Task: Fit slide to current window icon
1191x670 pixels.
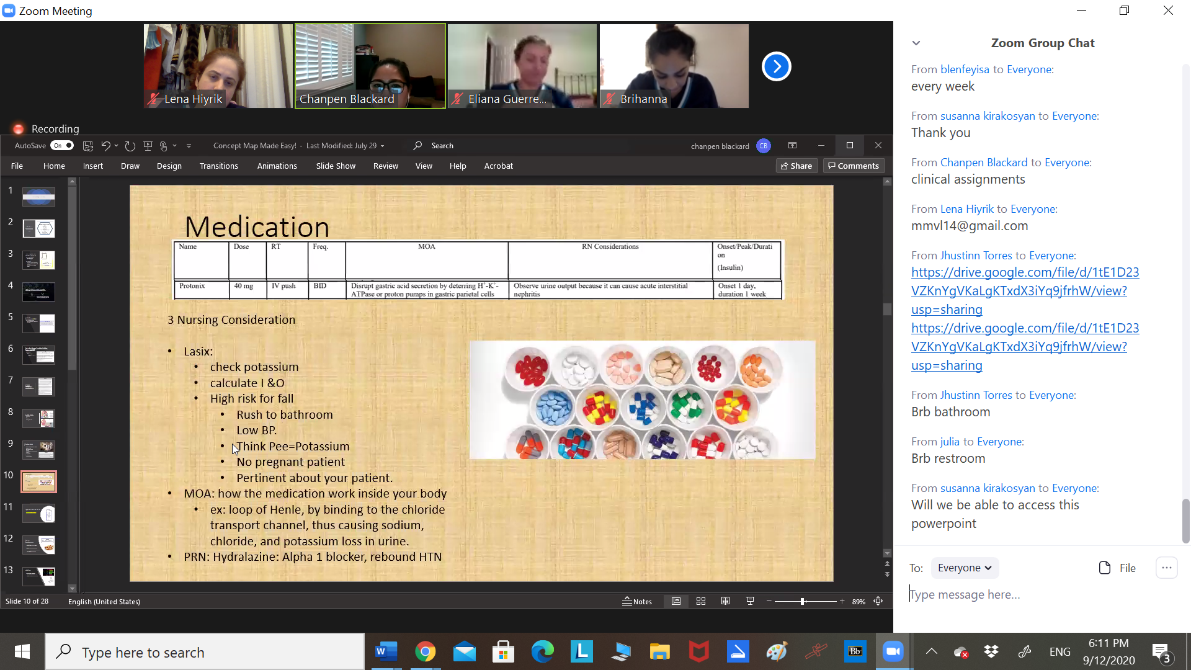Action: click(878, 601)
